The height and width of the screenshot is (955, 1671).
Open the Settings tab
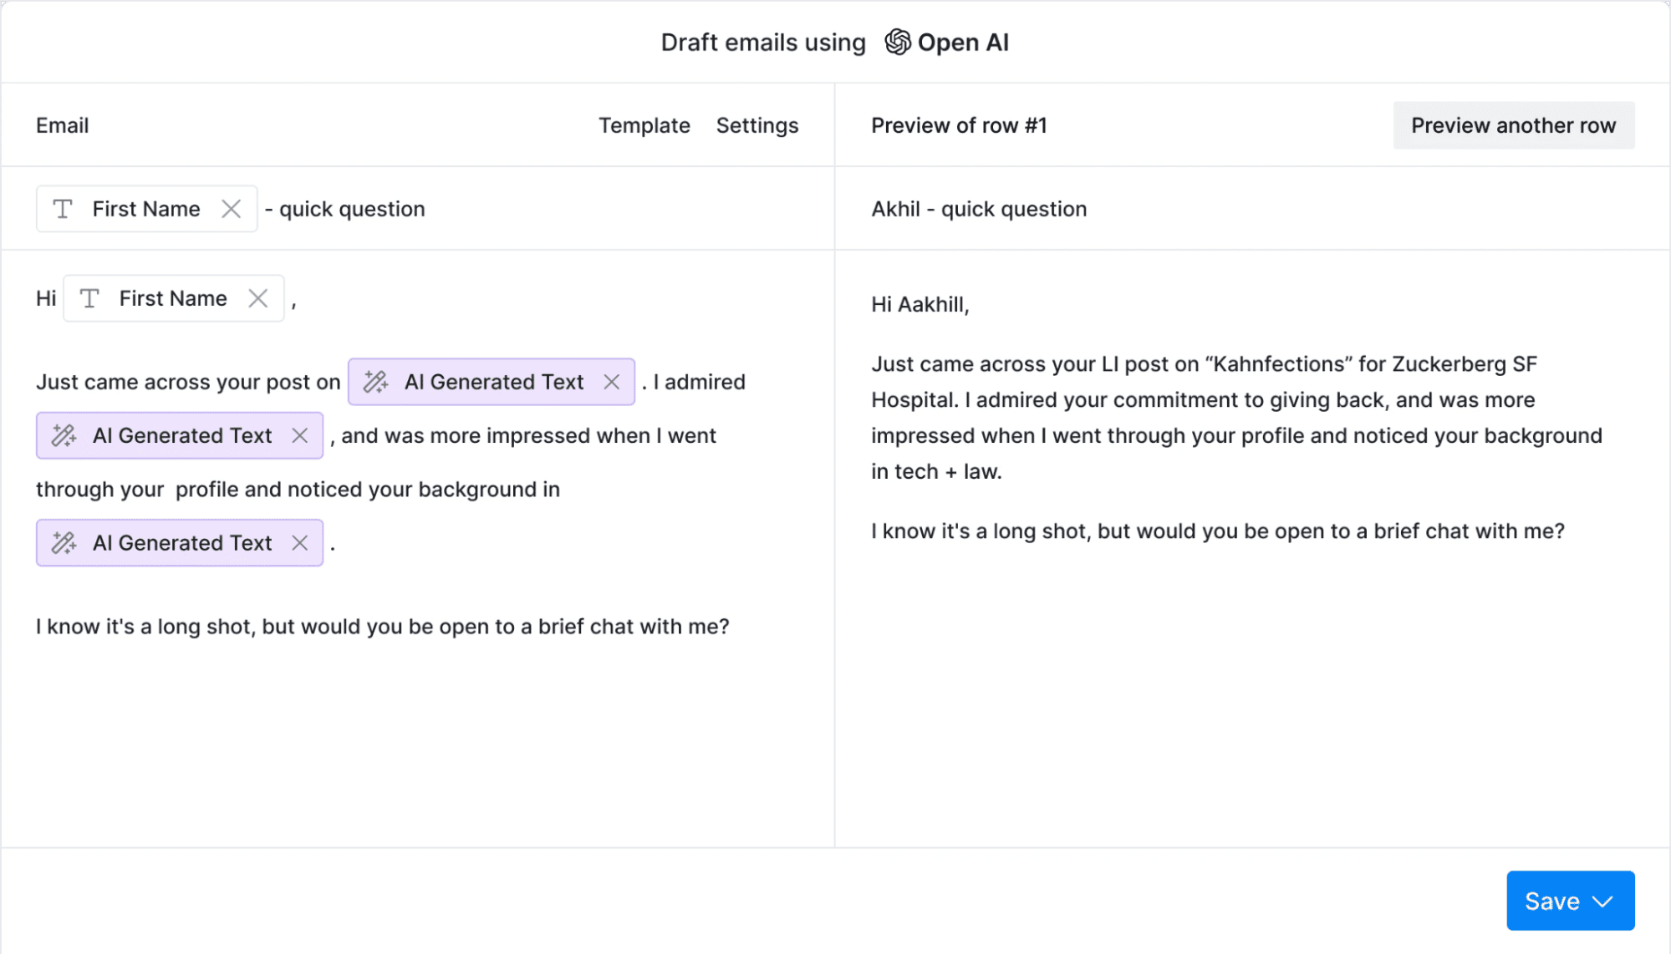(x=757, y=125)
